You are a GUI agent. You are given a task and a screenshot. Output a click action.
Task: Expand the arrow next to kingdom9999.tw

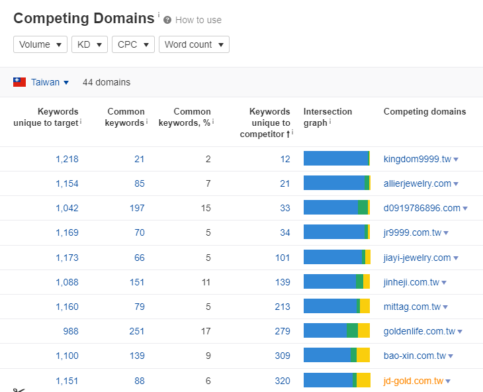pos(457,160)
